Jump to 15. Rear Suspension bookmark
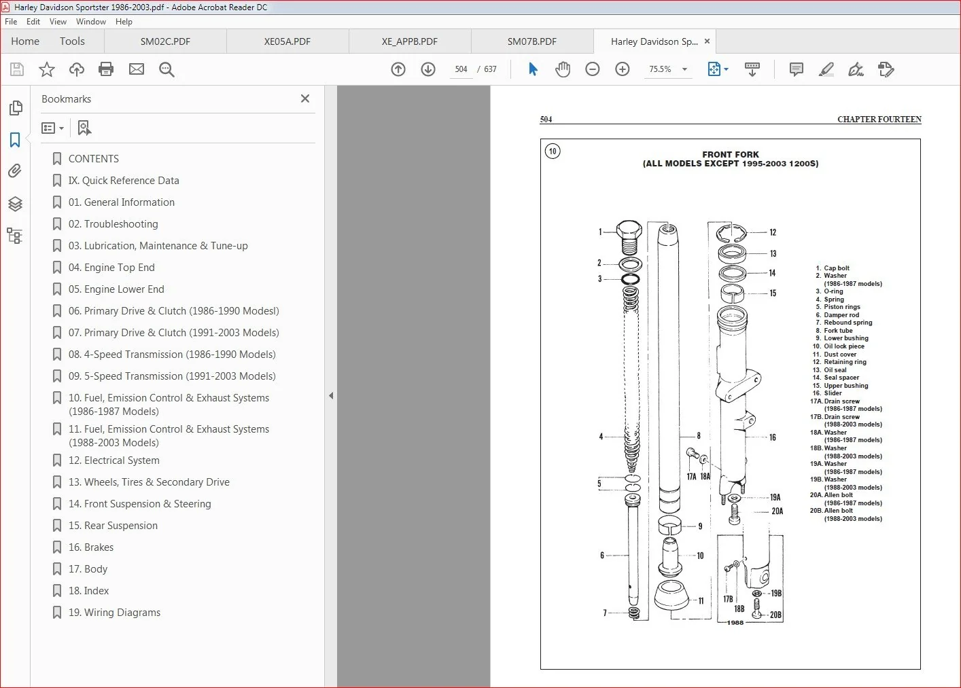 pos(113,526)
